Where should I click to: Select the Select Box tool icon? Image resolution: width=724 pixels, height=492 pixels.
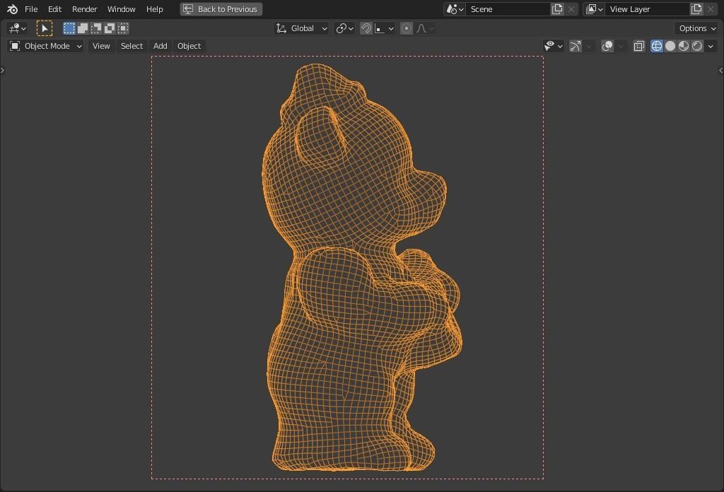45,28
